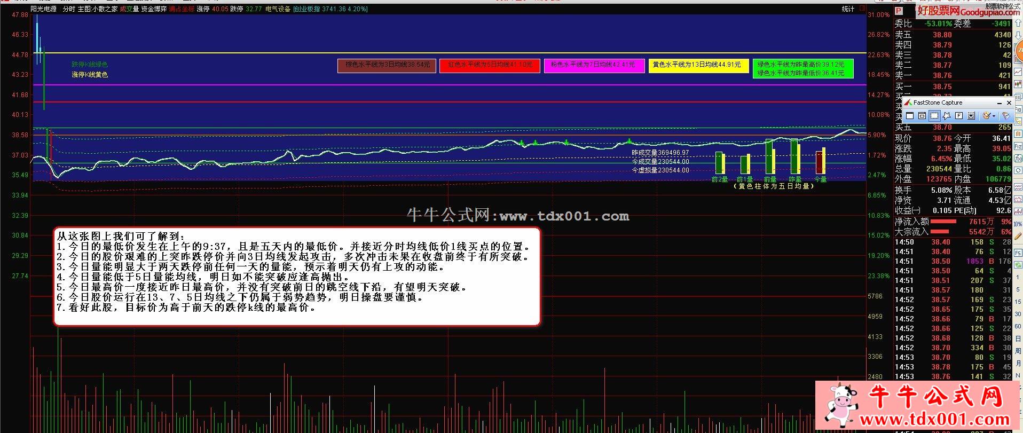Click the 换手 value 5.08%

click(941, 190)
